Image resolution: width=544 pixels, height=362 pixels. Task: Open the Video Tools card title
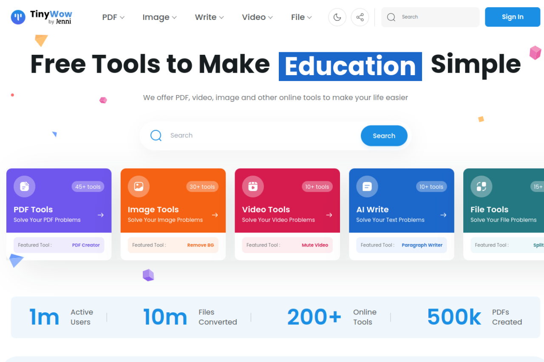pyautogui.click(x=266, y=210)
